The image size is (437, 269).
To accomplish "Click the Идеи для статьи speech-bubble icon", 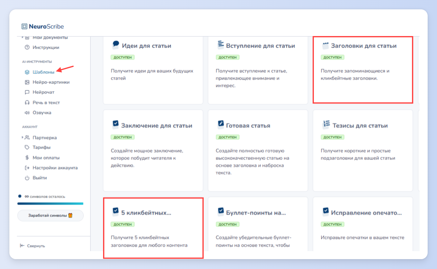I will pos(116,44).
